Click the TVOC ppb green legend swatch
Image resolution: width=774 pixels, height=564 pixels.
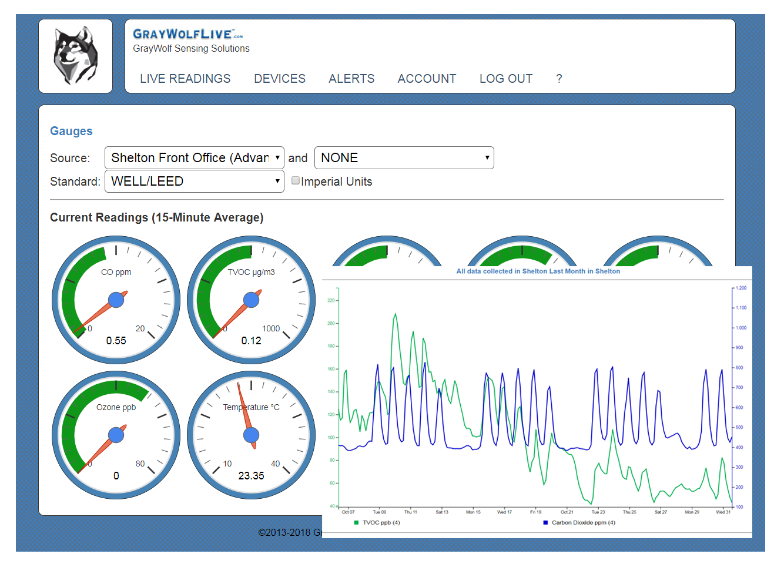point(357,522)
